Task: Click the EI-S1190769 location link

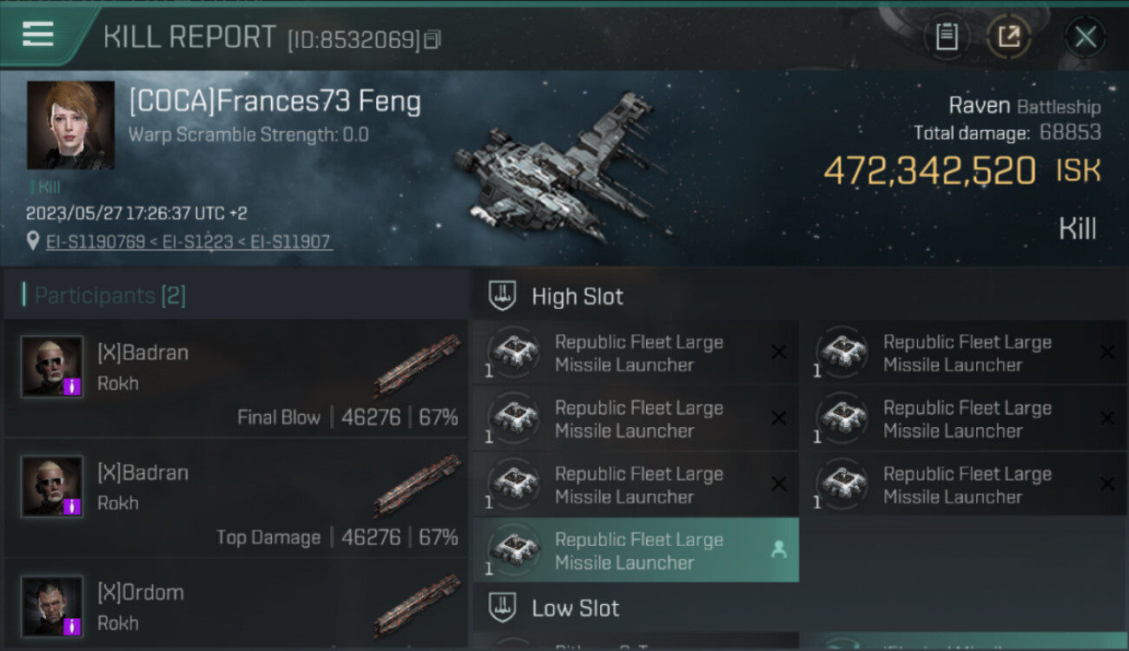Action: coord(96,241)
